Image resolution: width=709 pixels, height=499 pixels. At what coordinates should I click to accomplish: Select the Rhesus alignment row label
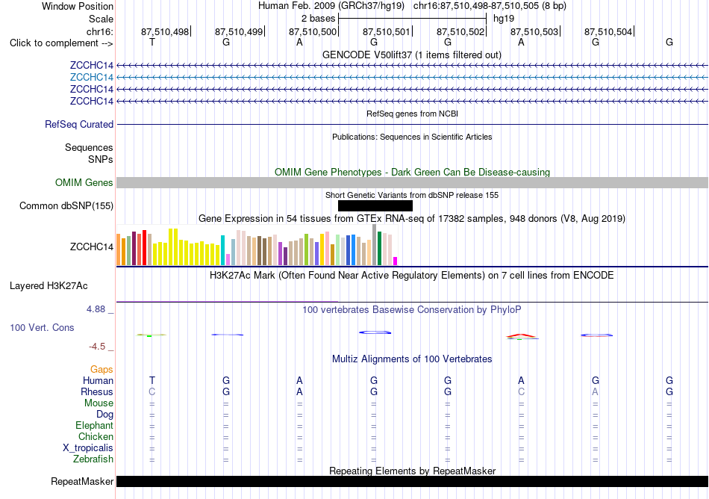point(97,391)
